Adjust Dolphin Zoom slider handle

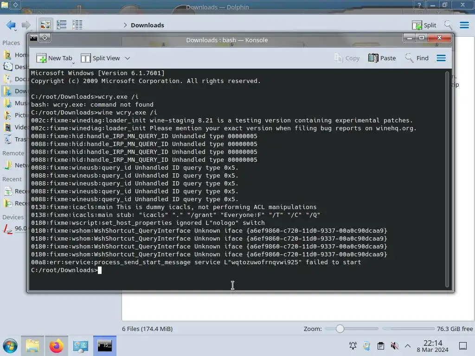(340, 329)
